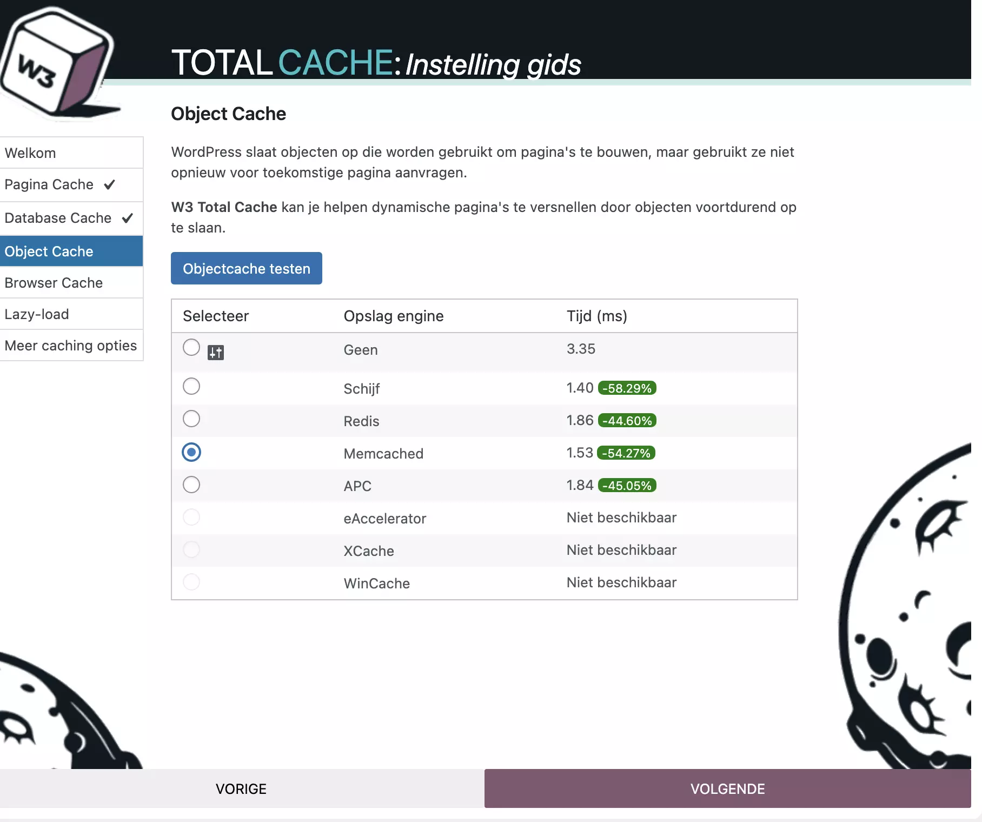Click the Memcached engine label
This screenshot has height=822, width=982.
click(383, 454)
